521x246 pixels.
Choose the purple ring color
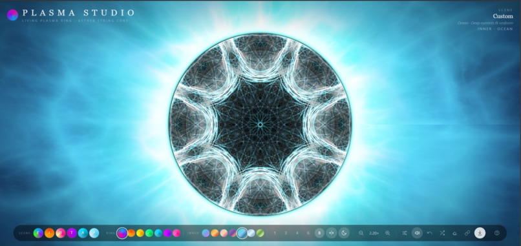167,233
